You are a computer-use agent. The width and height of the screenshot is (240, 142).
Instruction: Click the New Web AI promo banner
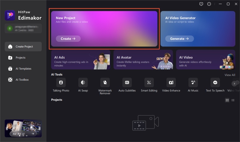[23, 128]
